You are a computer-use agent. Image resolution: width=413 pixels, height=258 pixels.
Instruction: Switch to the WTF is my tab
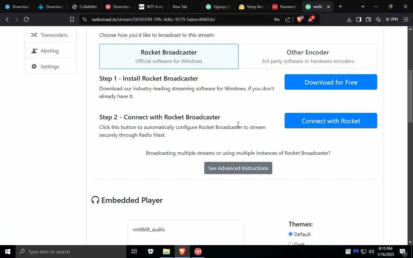(151, 6)
